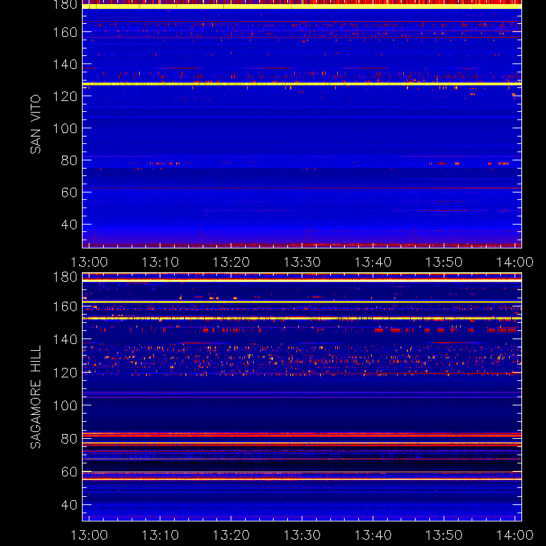Click 13:30 under the Sagamore Hill plot
This screenshot has width=546, height=546.
click(x=302, y=535)
